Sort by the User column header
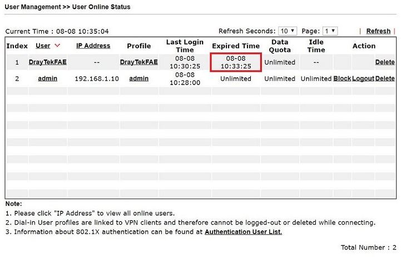401x257 pixels. (43, 46)
